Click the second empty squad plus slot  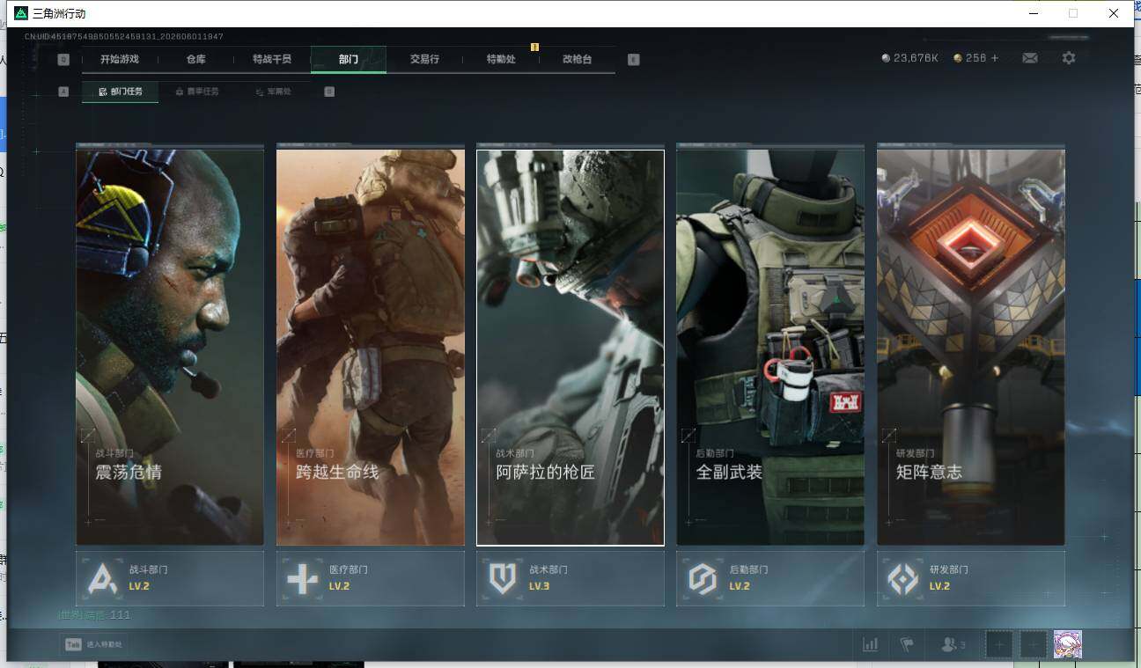tap(1033, 645)
